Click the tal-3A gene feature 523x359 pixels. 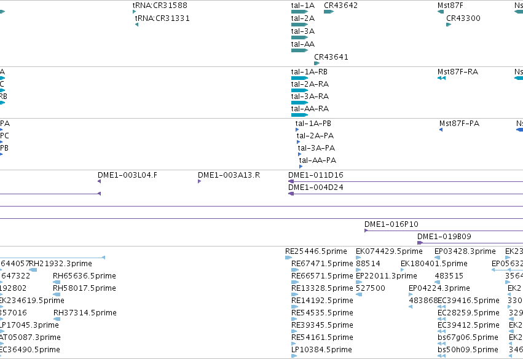[299, 37]
